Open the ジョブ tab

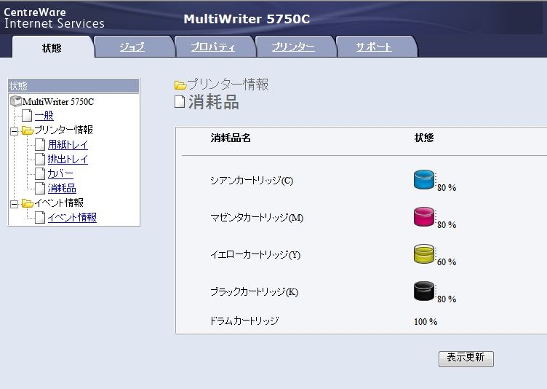pyautogui.click(x=132, y=47)
